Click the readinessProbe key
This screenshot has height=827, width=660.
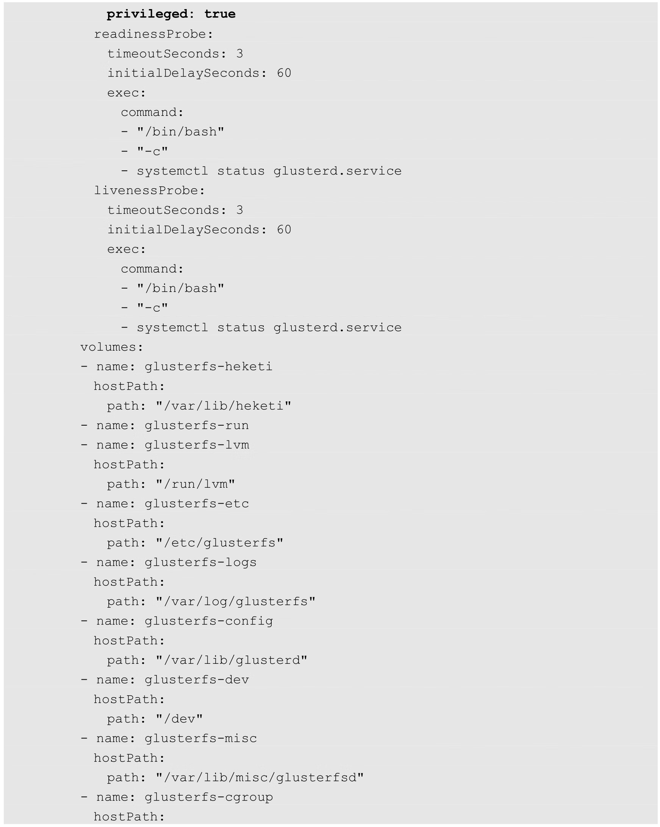pos(153,34)
